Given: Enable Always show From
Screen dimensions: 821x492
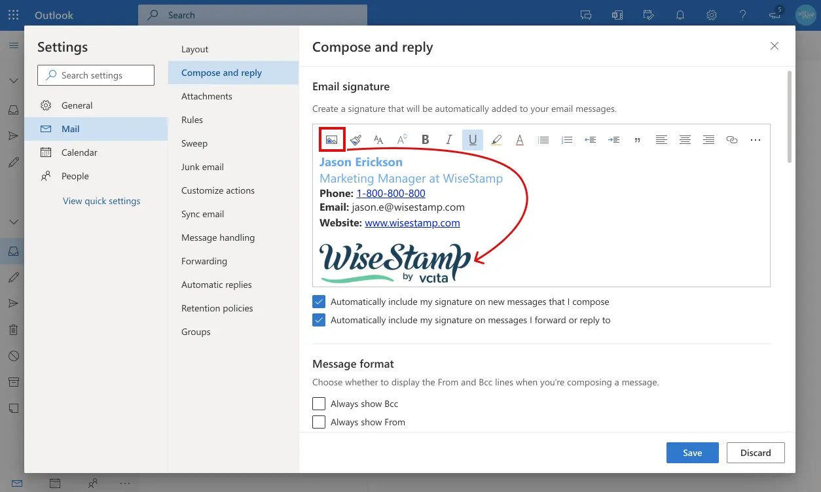Looking at the screenshot, I should point(319,422).
